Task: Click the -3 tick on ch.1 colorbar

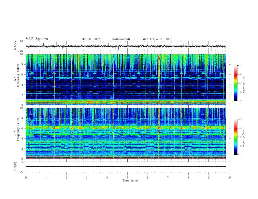Action: click(240, 65)
